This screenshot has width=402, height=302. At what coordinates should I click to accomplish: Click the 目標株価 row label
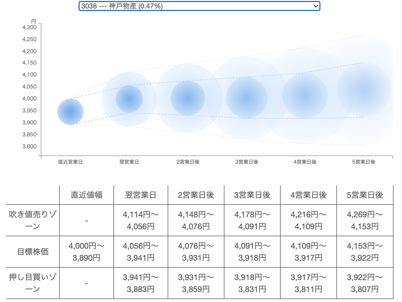point(33,252)
